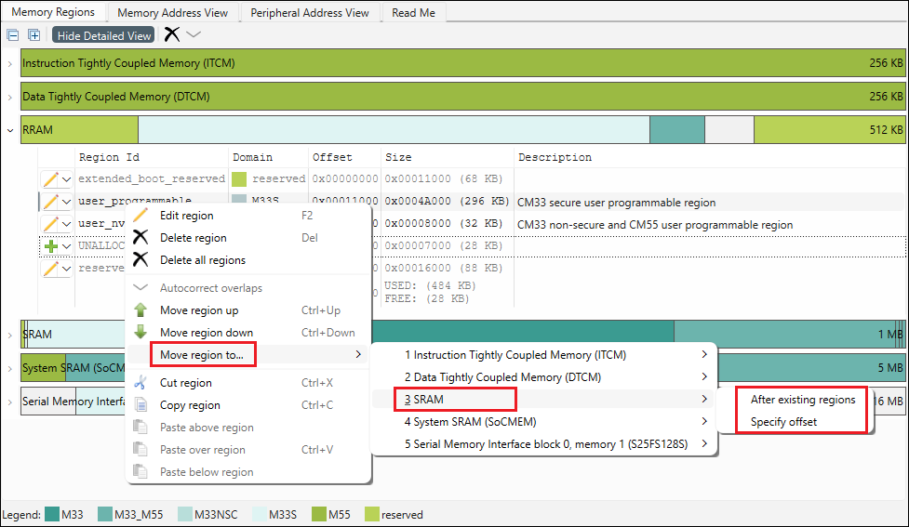Click the M33 color swatch in the legend
909x527 pixels.
pyautogui.click(x=52, y=515)
